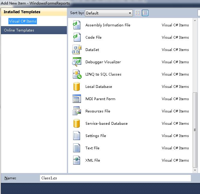
Task: Choose the Code File template
Action: pos(94,37)
